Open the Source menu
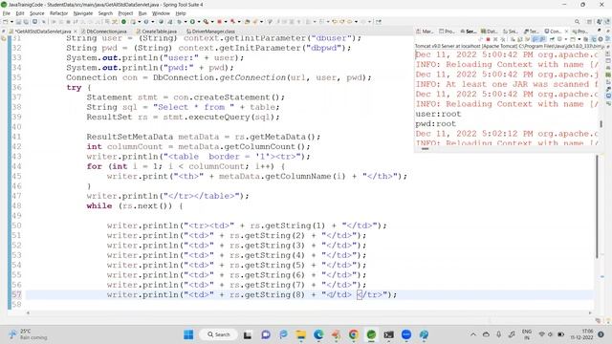This screenshot has width=612, height=344. click(37, 13)
